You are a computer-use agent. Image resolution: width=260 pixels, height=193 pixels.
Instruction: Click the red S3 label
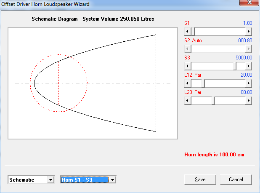pyautogui.click(x=187, y=58)
